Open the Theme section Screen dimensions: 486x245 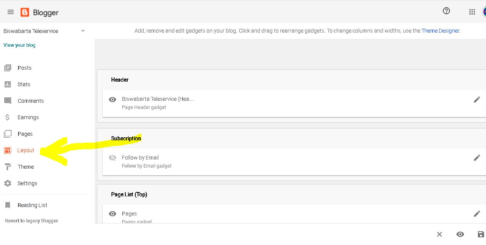pos(26,167)
